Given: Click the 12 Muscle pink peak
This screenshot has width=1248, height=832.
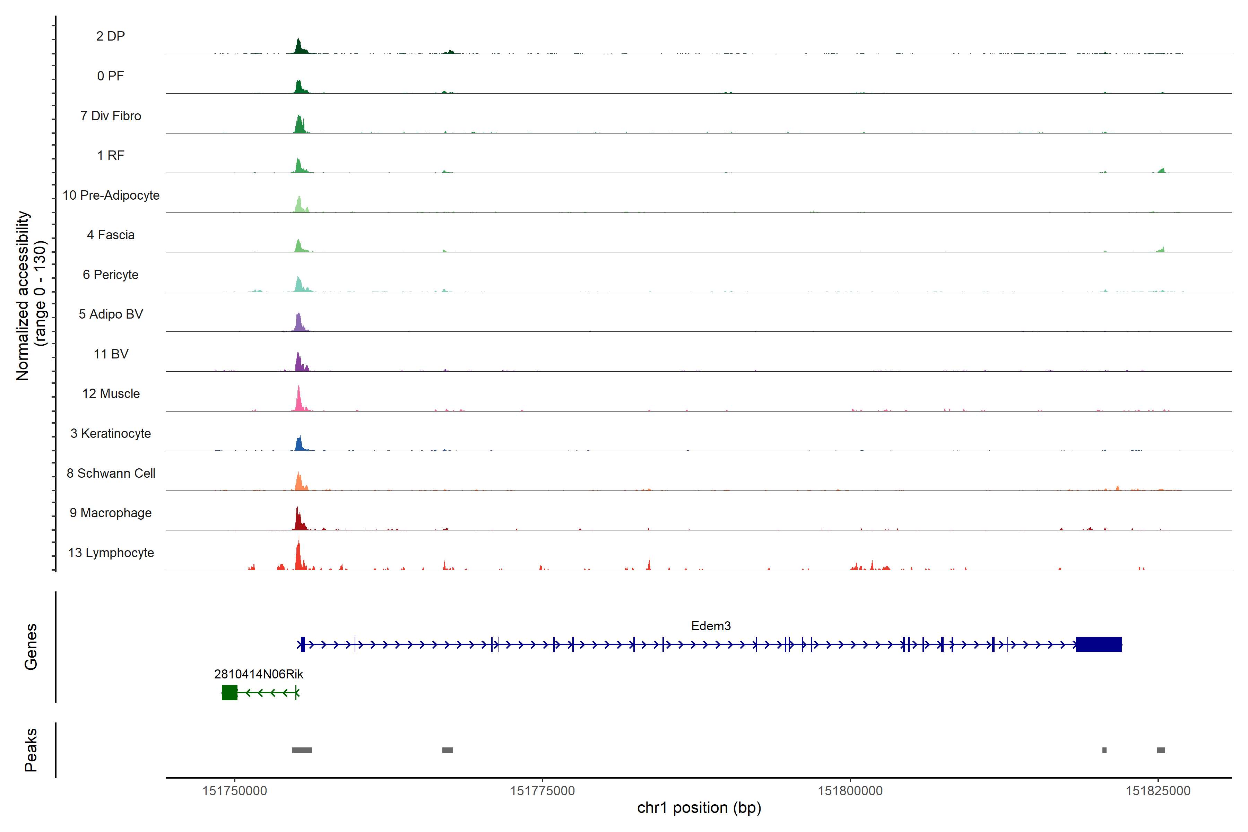Looking at the screenshot, I should [x=299, y=402].
